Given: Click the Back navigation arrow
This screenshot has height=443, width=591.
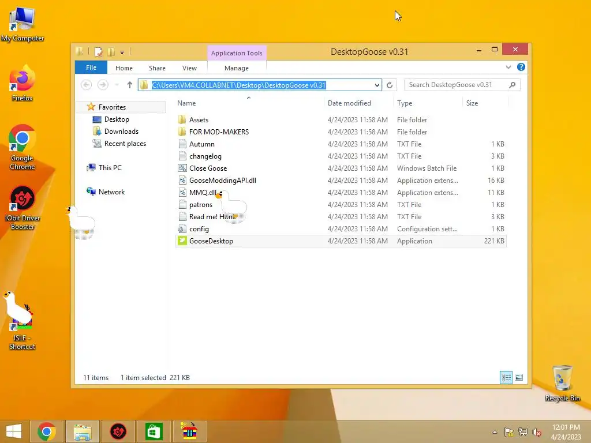Looking at the screenshot, I should pos(87,85).
